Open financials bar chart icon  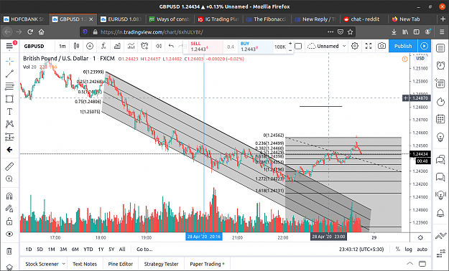tap(117, 46)
